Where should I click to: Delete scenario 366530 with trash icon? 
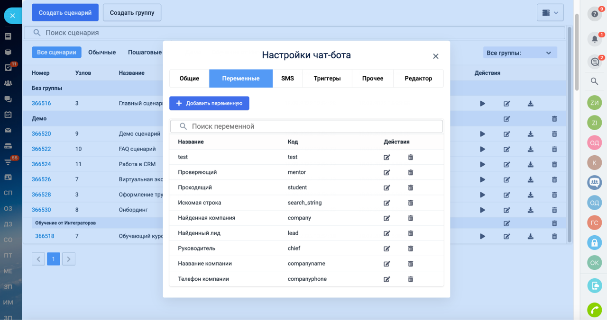(x=554, y=210)
